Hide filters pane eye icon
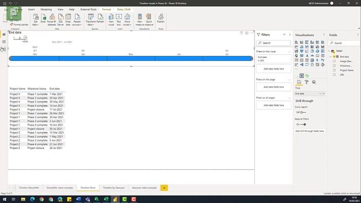This screenshot has width=361, height=203. coord(284,35)
